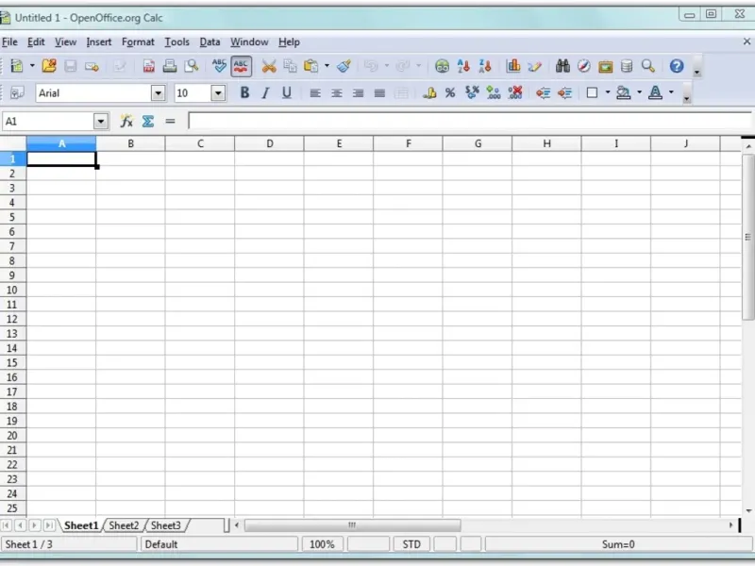
Task: Click the formula input line
Action: 469,122
